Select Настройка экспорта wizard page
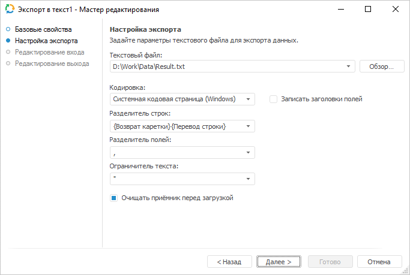This screenshot has height=275, width=410. click(x=46, y=41)
